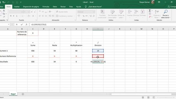This screenshot has height=99, width=176.
Task: Click the zoom slider in the status bar
Action: pyautogui.click(x=166, y=97)
